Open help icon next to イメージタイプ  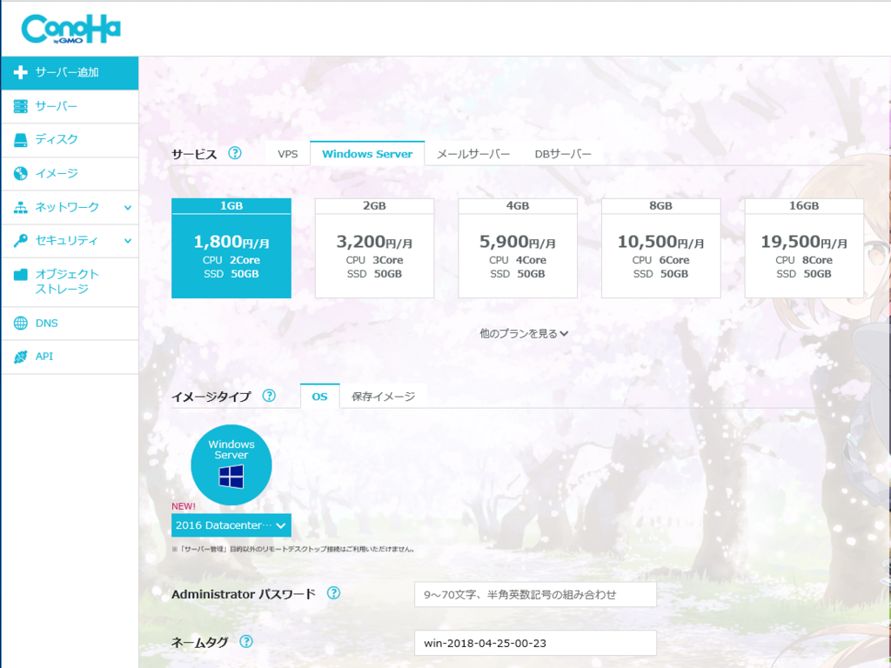click(x=269, y=396)
